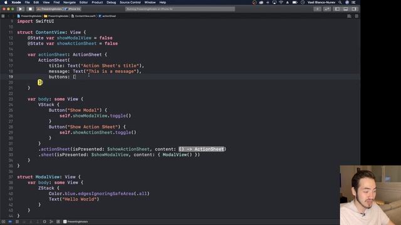Click 'struct ModalView' declaration name
The width and height of the screenshot is (401, 225).
(x=48, y=177)
